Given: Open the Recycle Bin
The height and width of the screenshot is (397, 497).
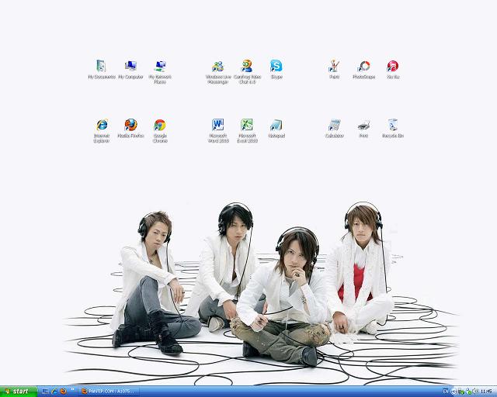Looking at the screenshot, I should [x=393, y=129].
